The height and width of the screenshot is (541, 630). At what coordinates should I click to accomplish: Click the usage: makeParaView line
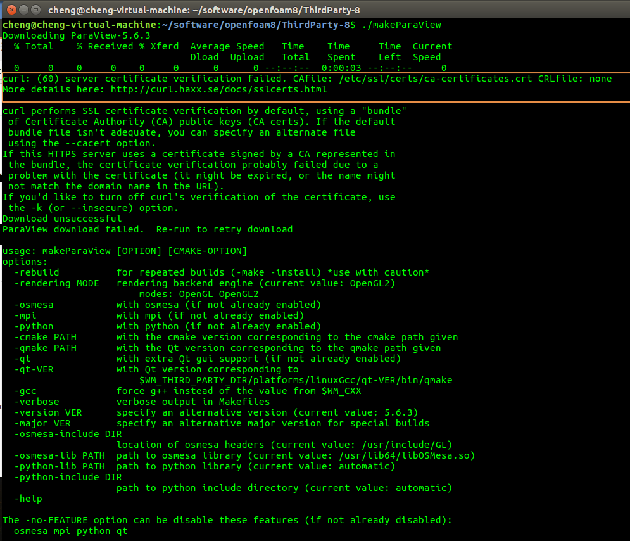(125, 251)
